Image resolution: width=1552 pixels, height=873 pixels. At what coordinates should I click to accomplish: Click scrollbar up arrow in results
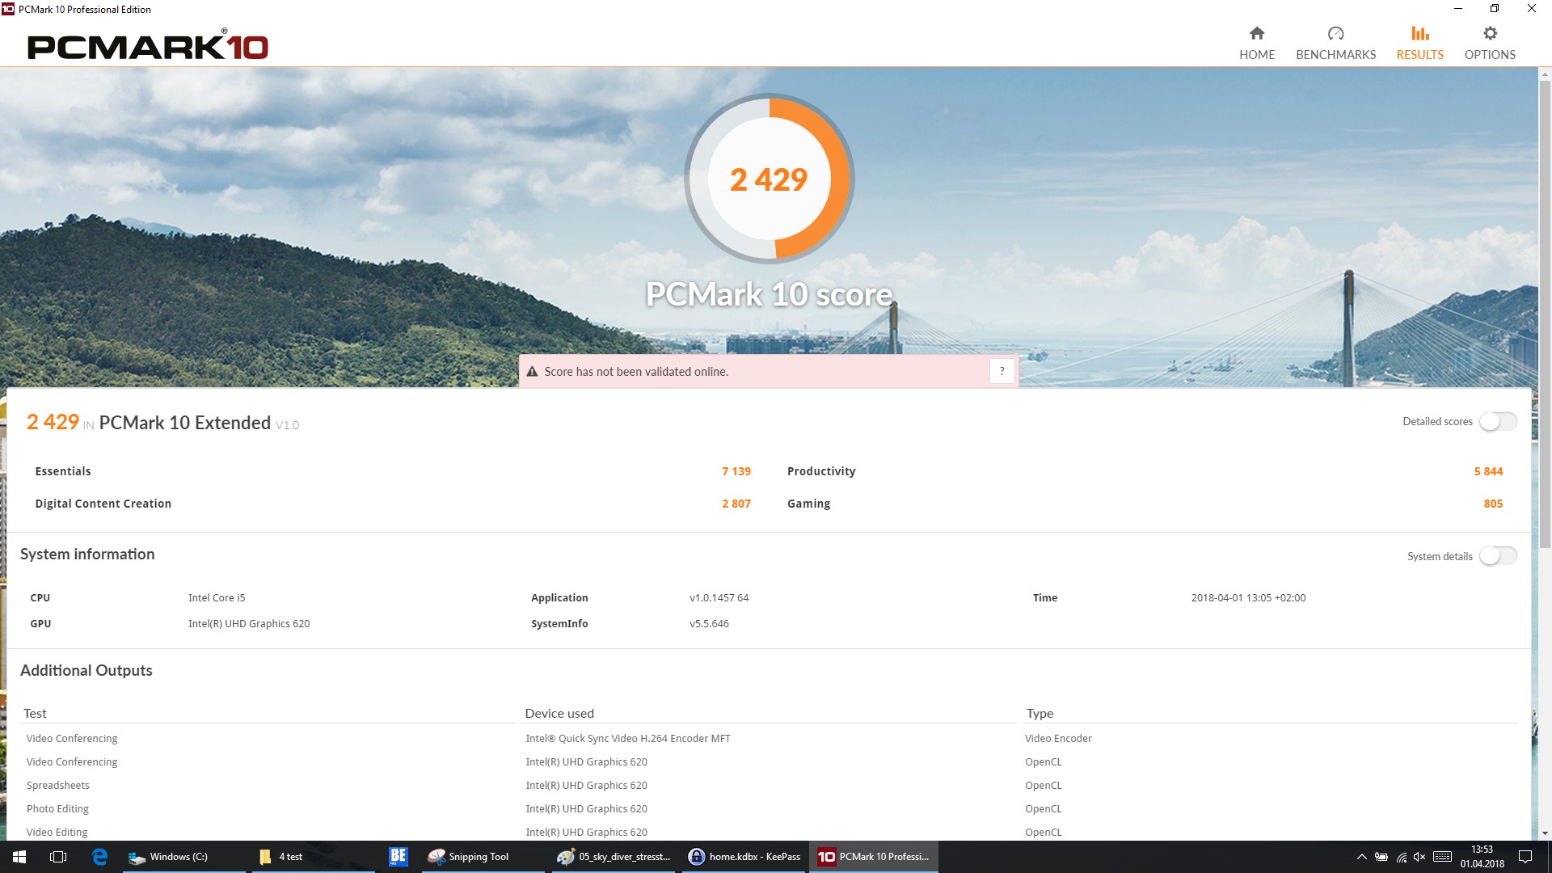click(1545, 74)
